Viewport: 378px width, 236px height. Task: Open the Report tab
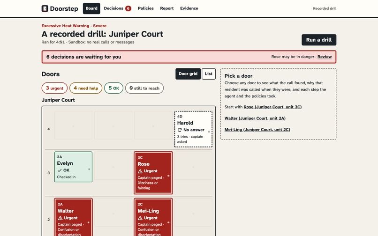point(167,8)
